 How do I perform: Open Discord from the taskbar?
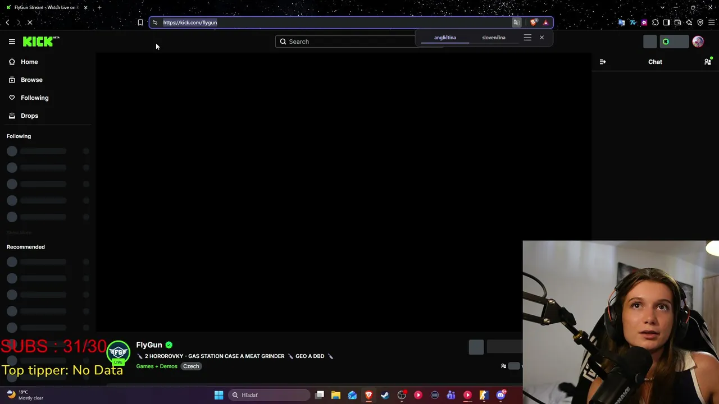click(x=500, y=395)
